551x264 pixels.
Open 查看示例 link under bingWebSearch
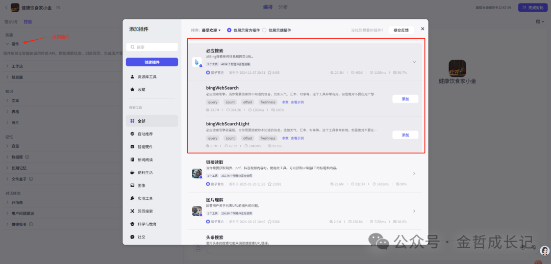(x=297, y=102)
